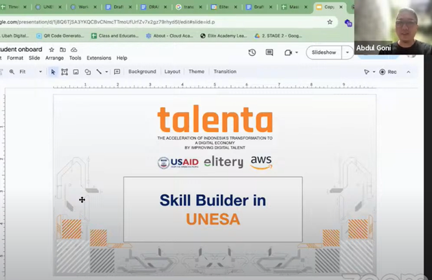The height and width of the screenshot is (280, 432).
Task: Add comment toolbar icon
Action: [x=117, y=72]
